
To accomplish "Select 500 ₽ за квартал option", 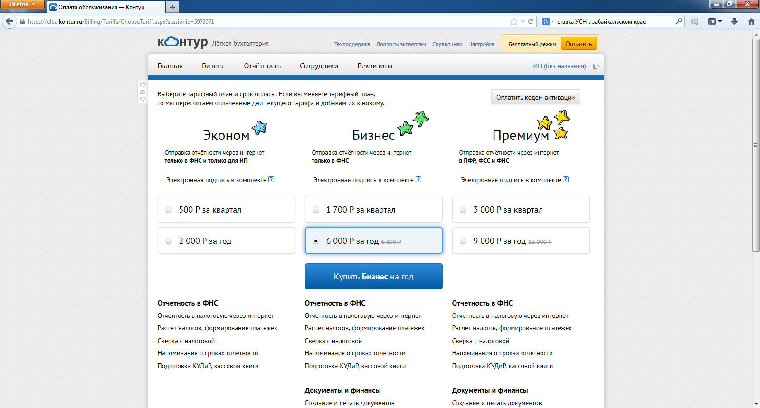I will tap(227, 209).
